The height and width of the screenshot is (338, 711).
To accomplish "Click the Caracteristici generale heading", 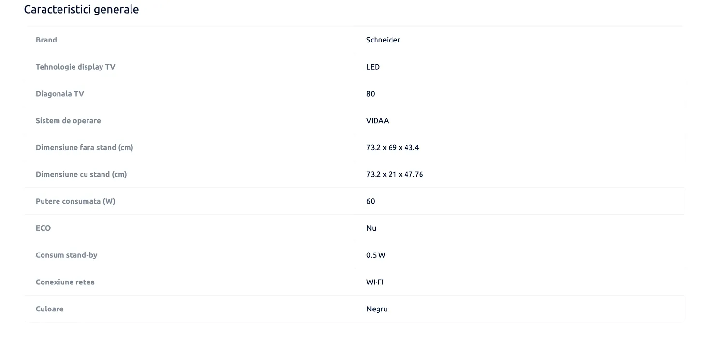I will tap(81, 9).
